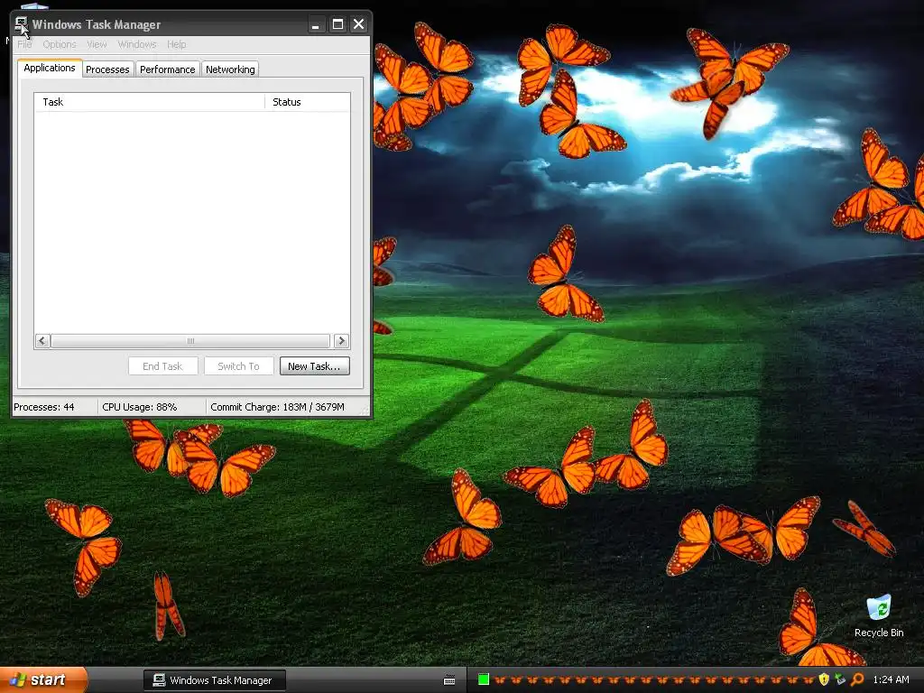
Task: Click Windows Task Manager taskbar button
Action: tap(215, 680)
